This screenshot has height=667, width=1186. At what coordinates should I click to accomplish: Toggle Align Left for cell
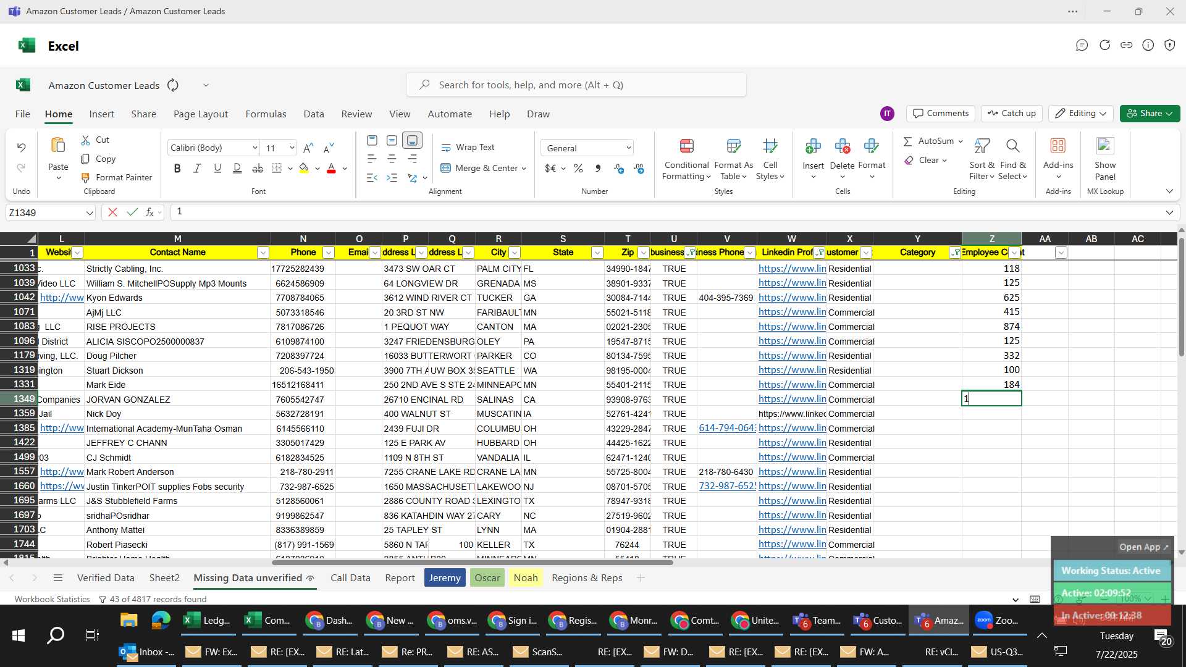(371, 159)
